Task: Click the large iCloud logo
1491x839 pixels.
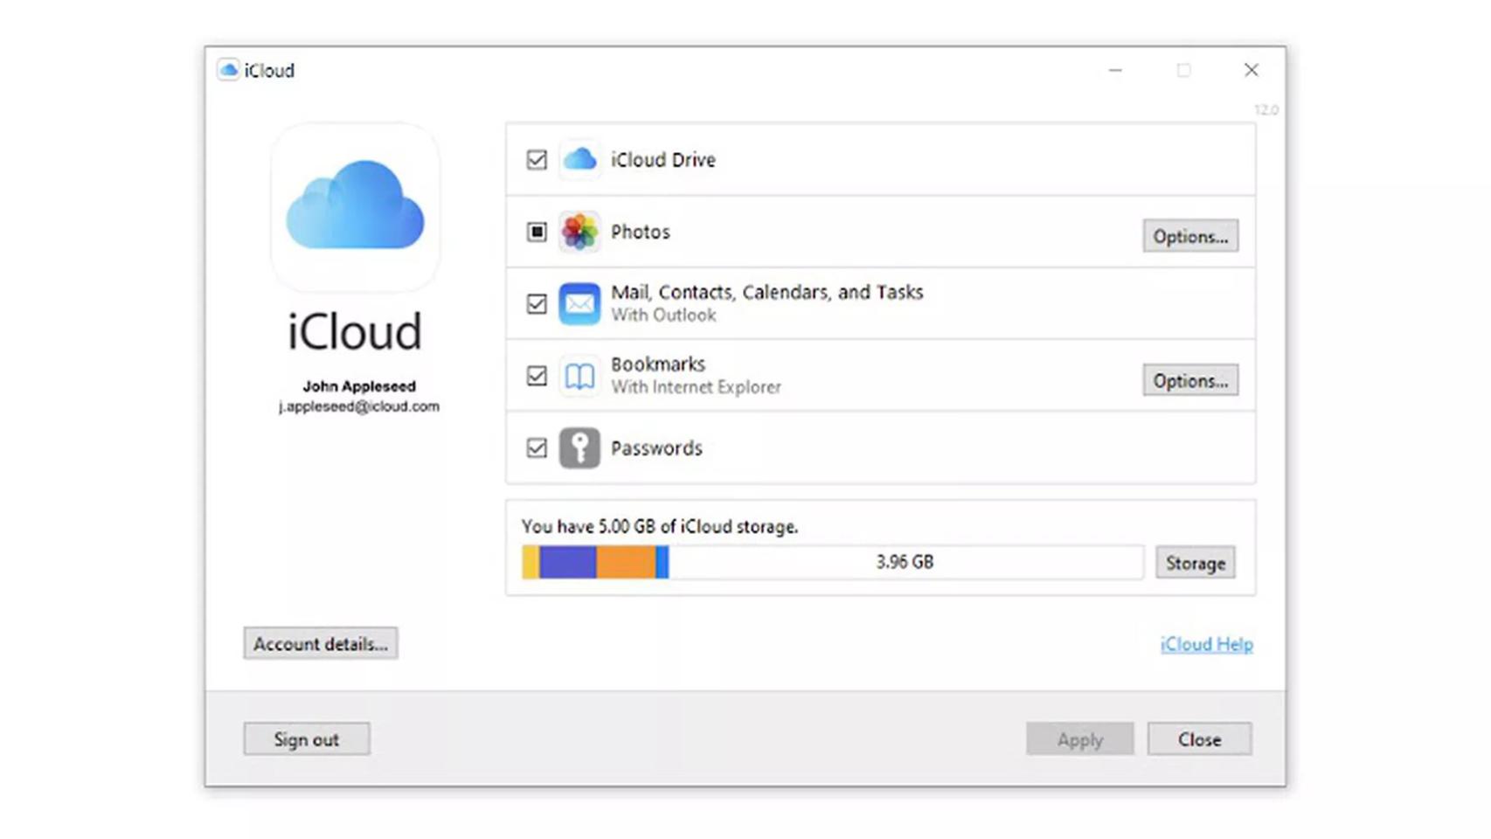Action: point(355,207)
